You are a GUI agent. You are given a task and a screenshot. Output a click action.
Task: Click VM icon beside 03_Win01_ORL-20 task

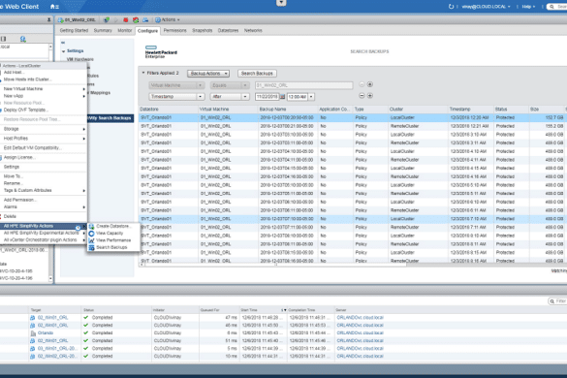33,348
